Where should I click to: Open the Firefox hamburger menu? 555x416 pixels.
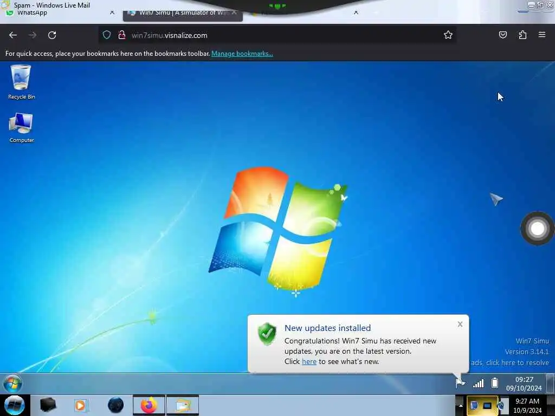tap(542, 35)
